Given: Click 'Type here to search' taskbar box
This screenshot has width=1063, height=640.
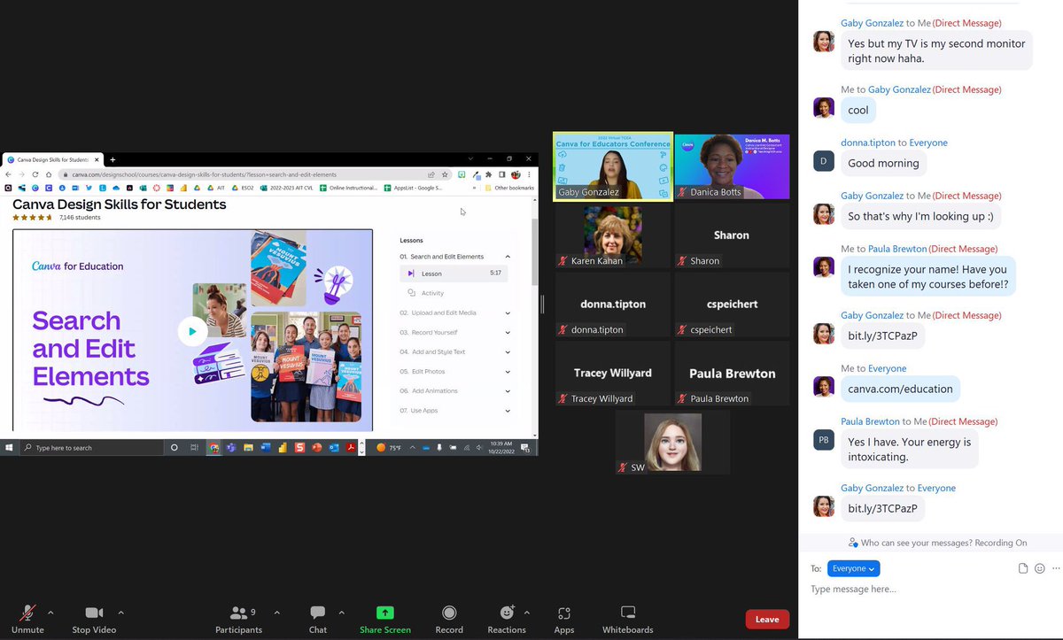Looking at the screenshot, I should (x=90, y=448).
